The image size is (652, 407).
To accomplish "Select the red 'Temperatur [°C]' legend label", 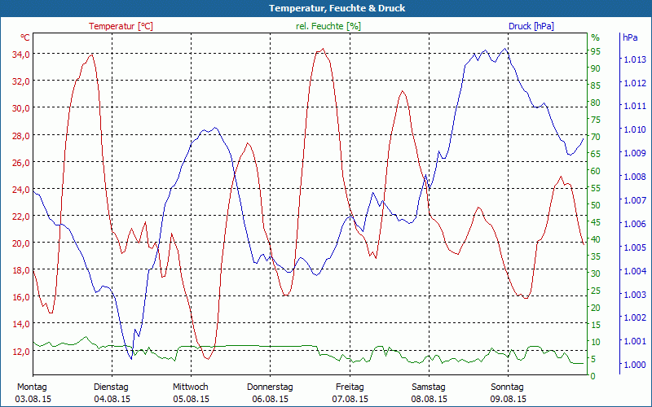I will click(x=121, y=26).
